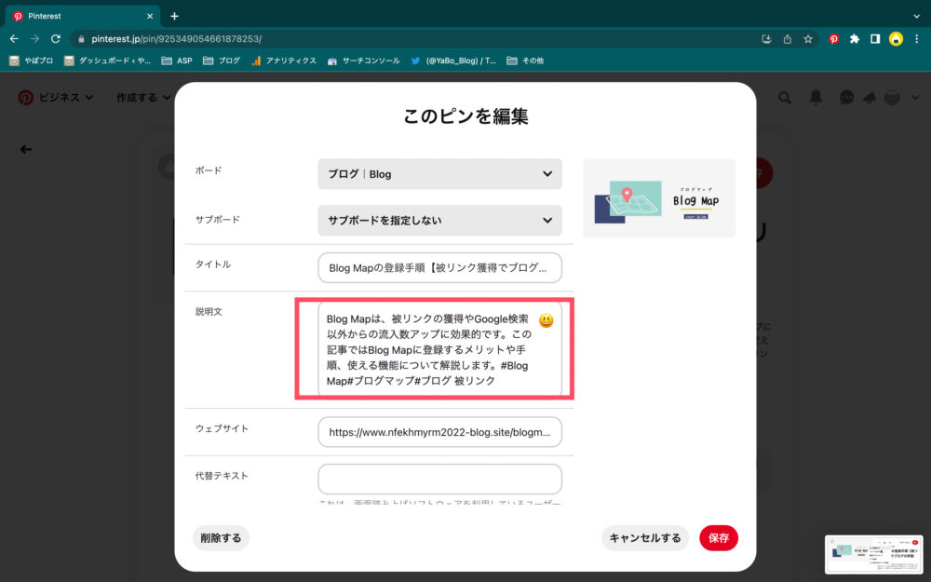Click the padlock site info icon
Viewport: 931px width, 582px height.
(81, 39)
